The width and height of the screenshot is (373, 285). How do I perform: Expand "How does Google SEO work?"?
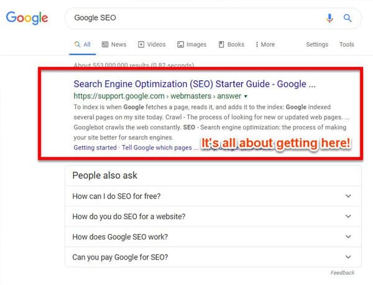(x=348, y=236)
